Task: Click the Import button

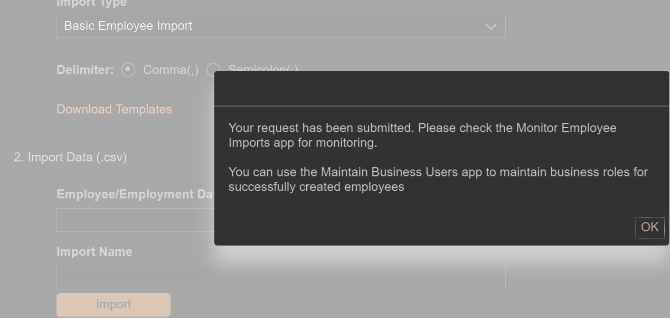Action: click(x=113, y=304)
